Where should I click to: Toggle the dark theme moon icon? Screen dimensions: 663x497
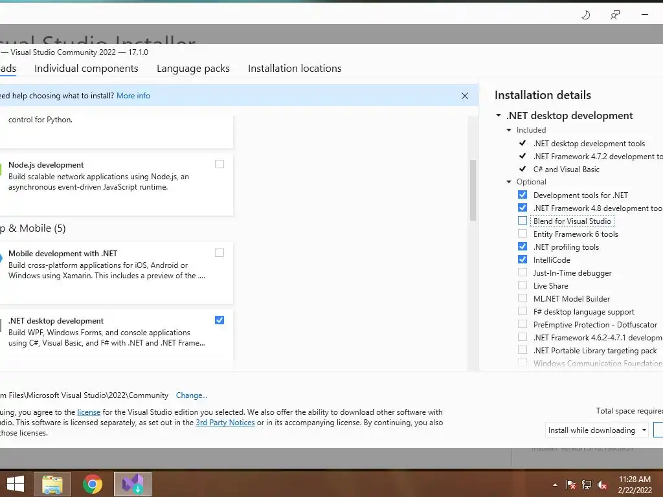coord(585,16)
